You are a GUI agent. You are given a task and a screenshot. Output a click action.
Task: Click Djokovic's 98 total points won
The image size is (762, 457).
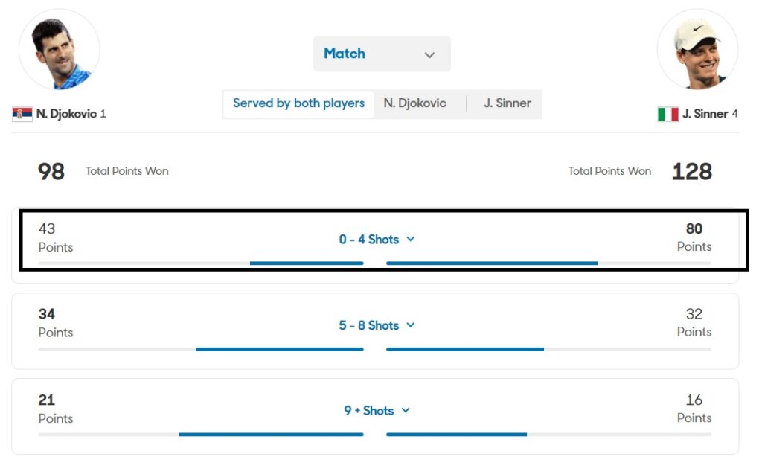(51, 172)
